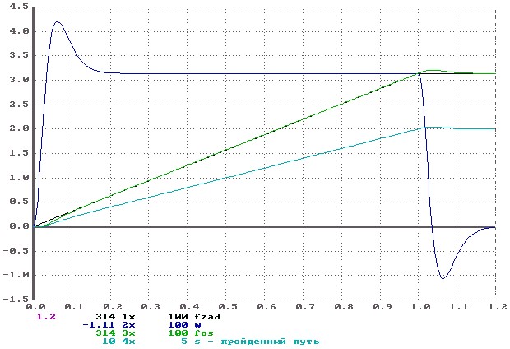Click the scale '5' next to s

tap(184, 342)
